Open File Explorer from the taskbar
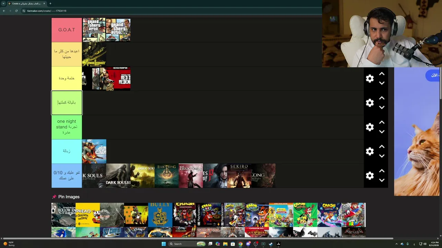Image resolution: width=442 pixels, height=248 pixels. 225,244
